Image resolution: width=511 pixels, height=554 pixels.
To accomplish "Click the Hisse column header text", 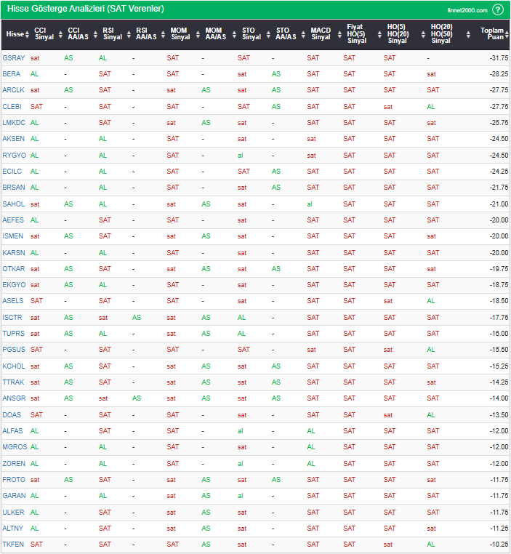I will [x=15, y=34].
